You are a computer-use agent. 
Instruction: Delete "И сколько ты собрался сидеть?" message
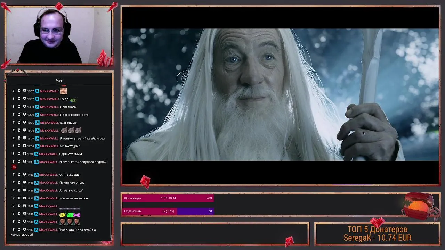[x=14, y=162]
